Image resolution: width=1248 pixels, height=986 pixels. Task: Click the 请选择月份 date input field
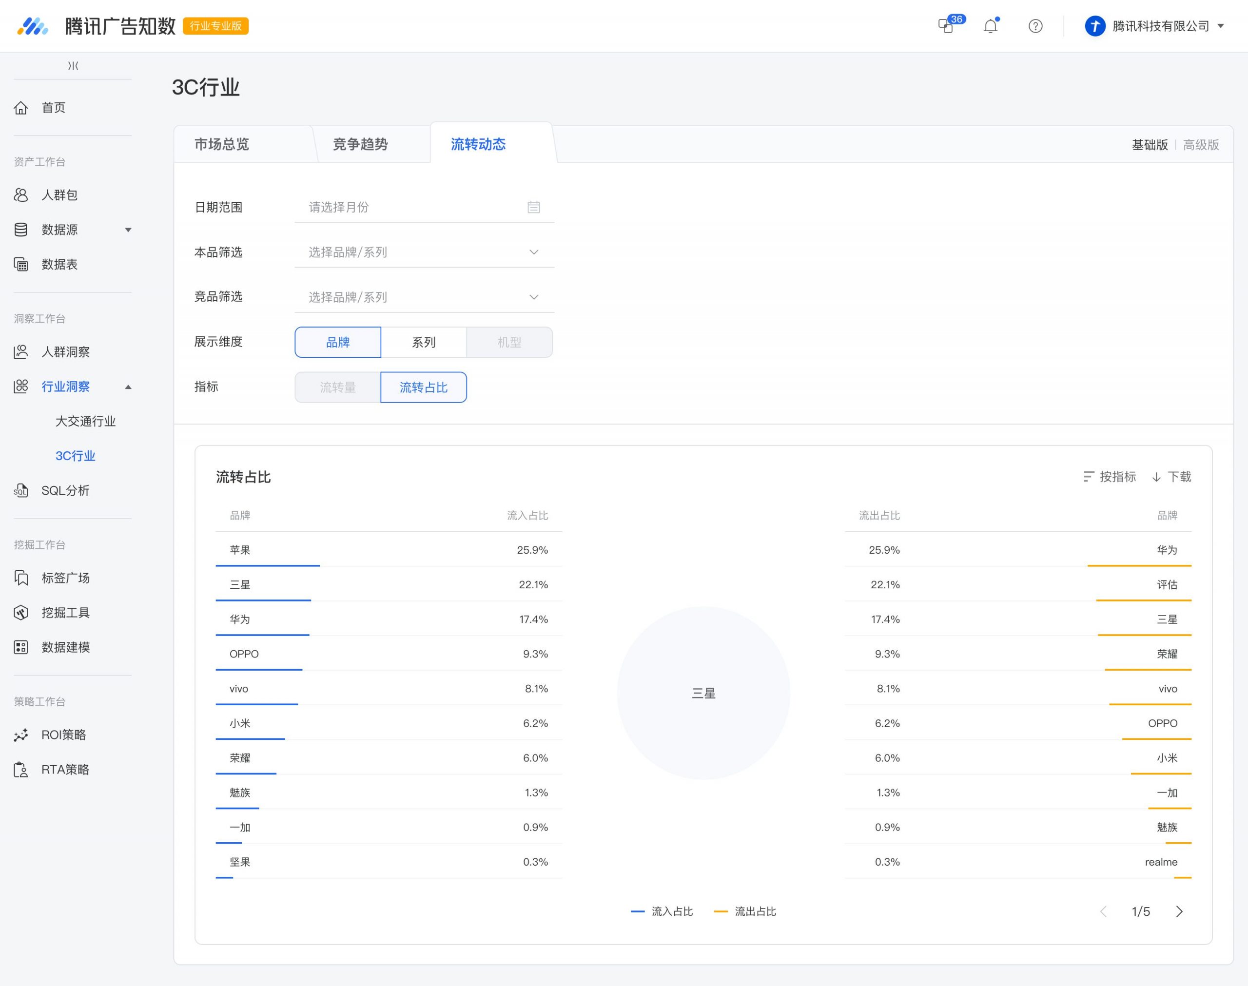coord(424,207)
